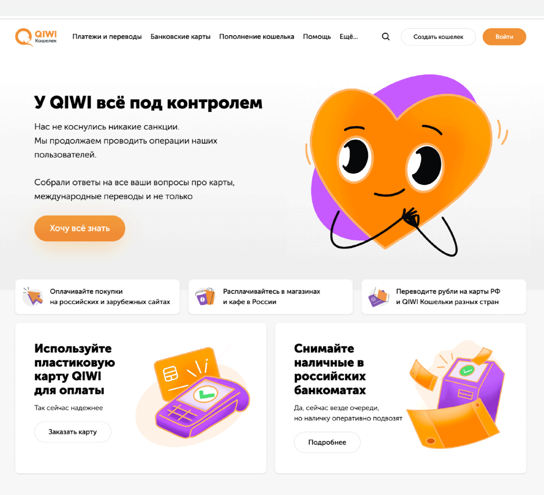Image resolution: width=544 pixels, height=495 pixels.
Task: Click the Заказать карту button
Action: [x=72, y=432]
